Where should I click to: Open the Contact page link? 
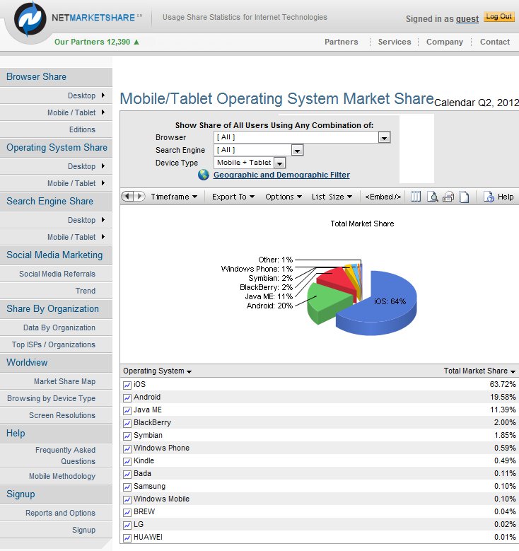tap(495, 42)
